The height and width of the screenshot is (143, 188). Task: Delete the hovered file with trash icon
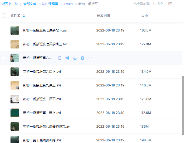pyautogui.click(x=82, y=58)
